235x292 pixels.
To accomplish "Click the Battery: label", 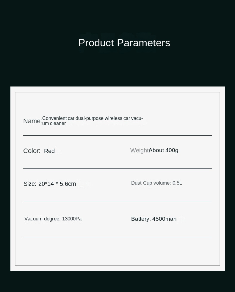I will pos(141,219).
